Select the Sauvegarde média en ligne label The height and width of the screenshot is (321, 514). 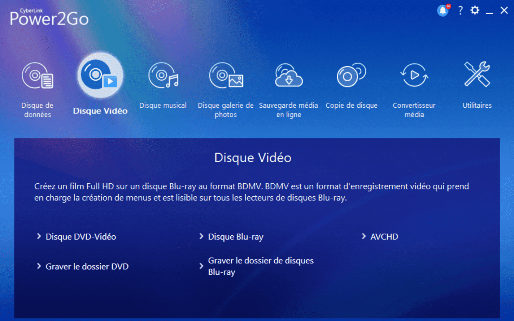288,110
